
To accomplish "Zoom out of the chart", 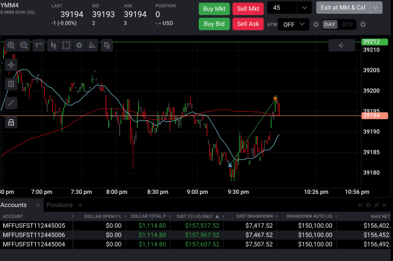I will [24, 45].
